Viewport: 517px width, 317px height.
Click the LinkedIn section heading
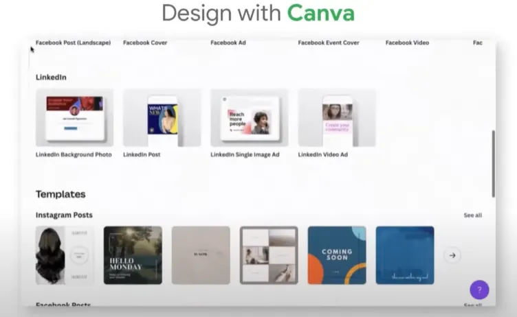click(x=51, y=78)
